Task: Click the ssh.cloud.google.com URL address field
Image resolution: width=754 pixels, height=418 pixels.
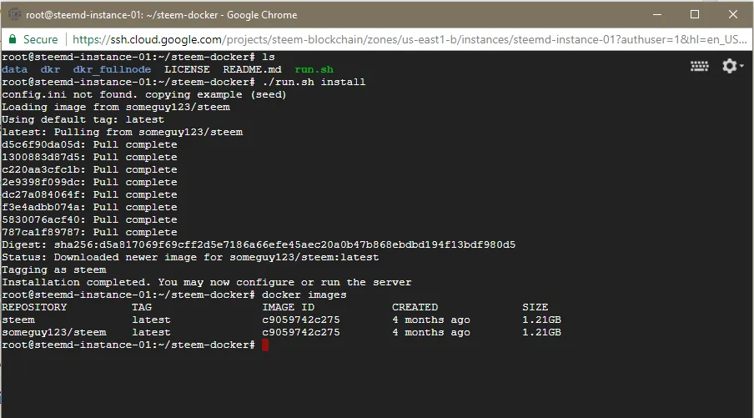Action: tap(409, 39)
